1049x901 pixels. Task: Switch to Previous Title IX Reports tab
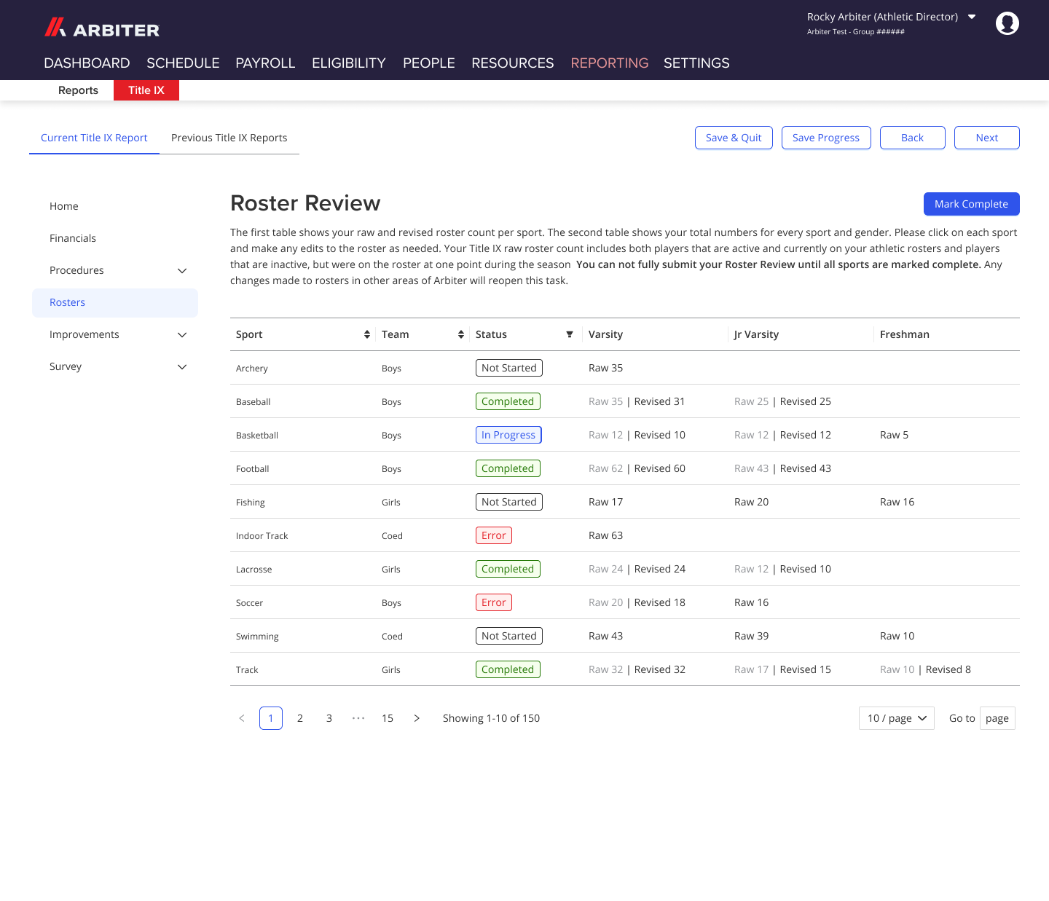pos(229,138)
